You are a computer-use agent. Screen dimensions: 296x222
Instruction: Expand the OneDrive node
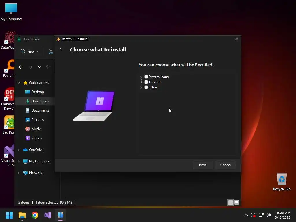point(19,150)
